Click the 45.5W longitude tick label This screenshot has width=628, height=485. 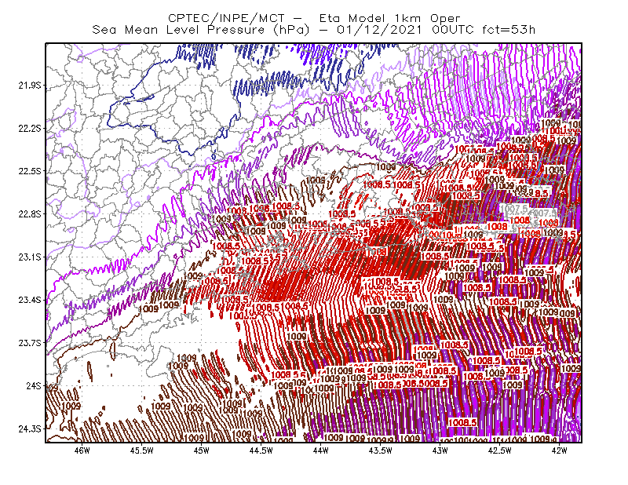(142, 450)
